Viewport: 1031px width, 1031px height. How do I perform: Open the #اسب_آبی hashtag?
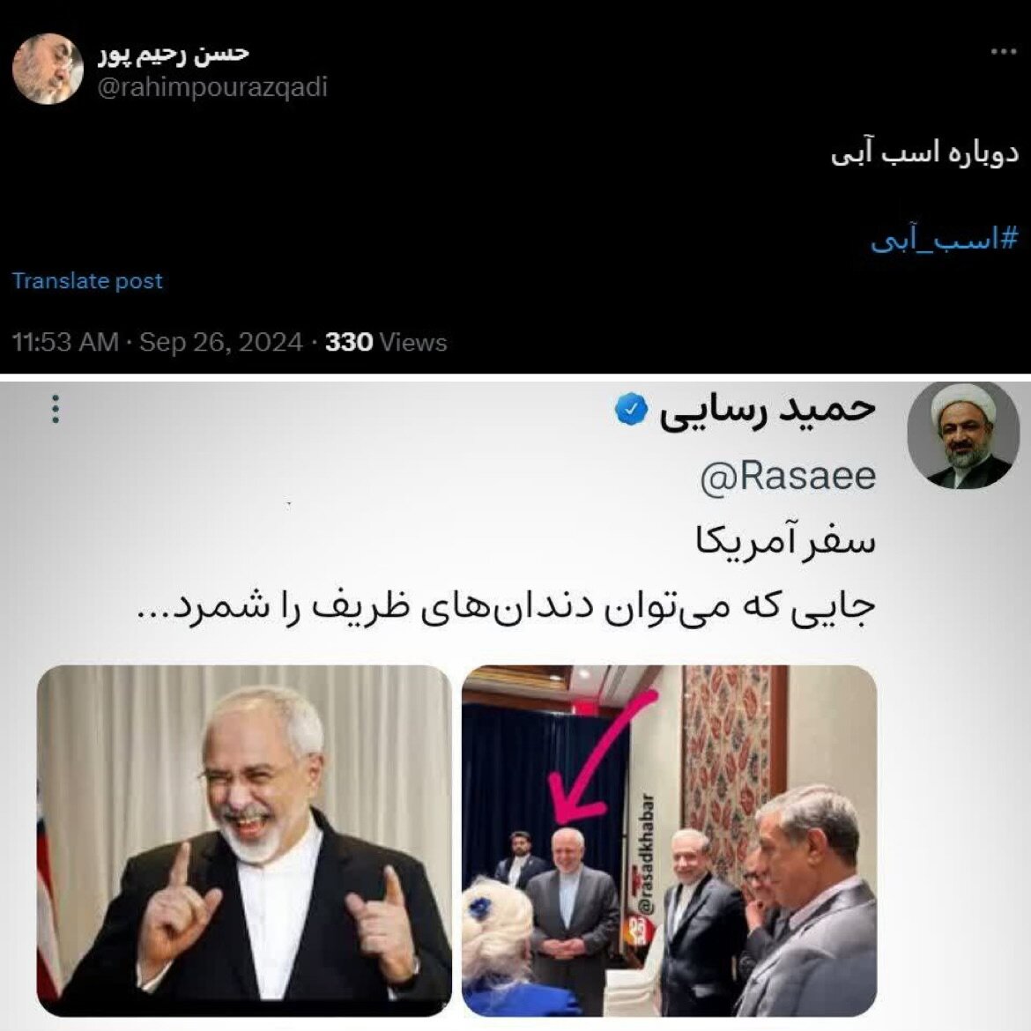point(945,239)
